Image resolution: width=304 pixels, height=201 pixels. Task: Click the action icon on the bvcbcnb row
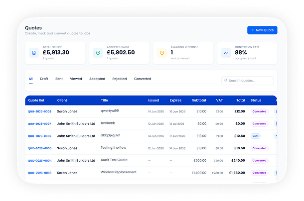tap(276, 123)
